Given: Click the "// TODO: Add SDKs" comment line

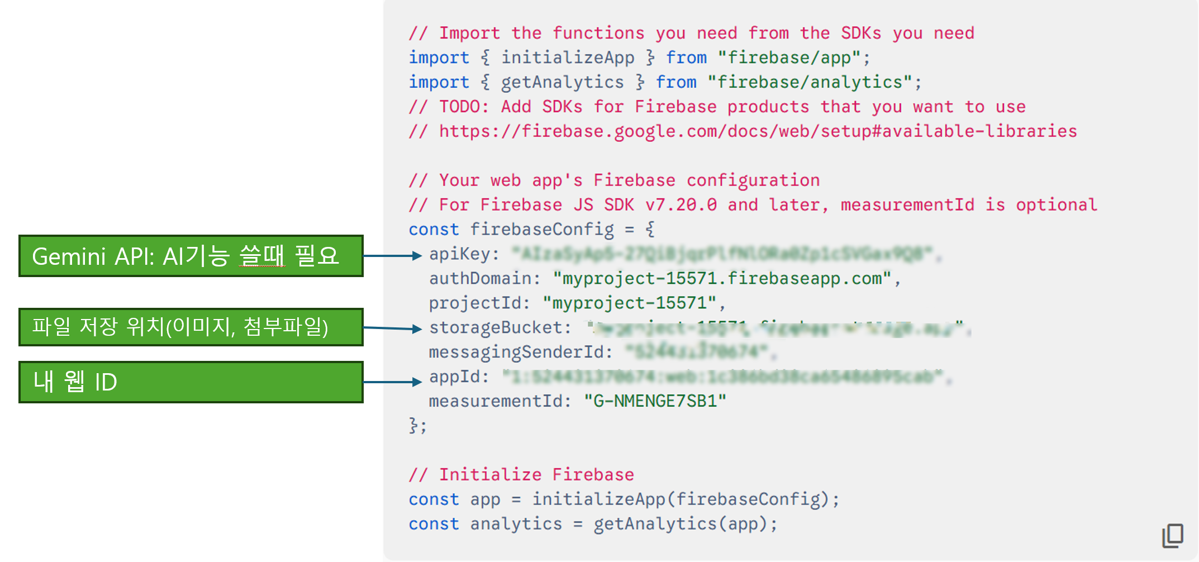Looking at the screenshot, I should (x=717, y=107).
